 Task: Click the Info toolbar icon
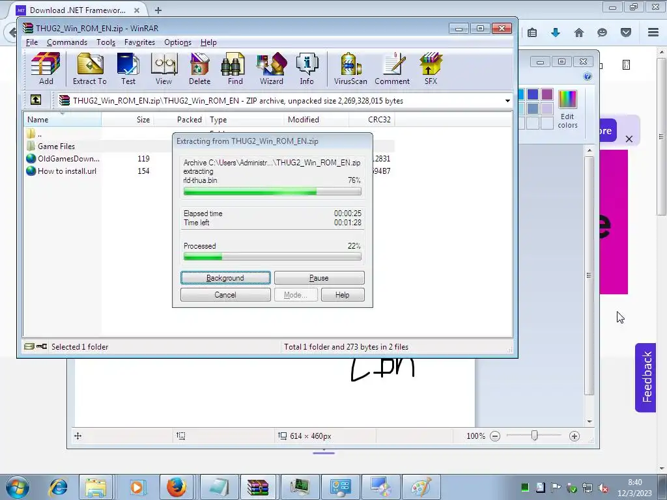[x=307, y=69]
